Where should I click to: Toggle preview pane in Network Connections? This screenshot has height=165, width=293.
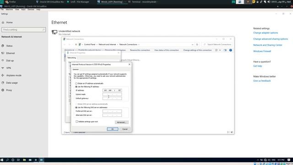point(225,50)
